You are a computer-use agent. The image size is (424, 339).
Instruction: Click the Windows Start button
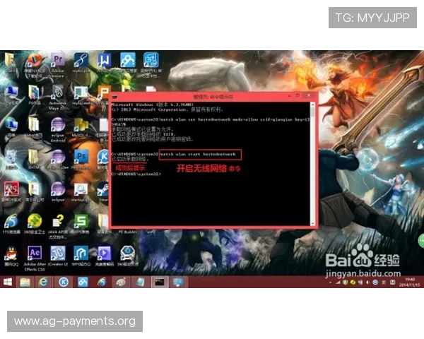(8, 282)
